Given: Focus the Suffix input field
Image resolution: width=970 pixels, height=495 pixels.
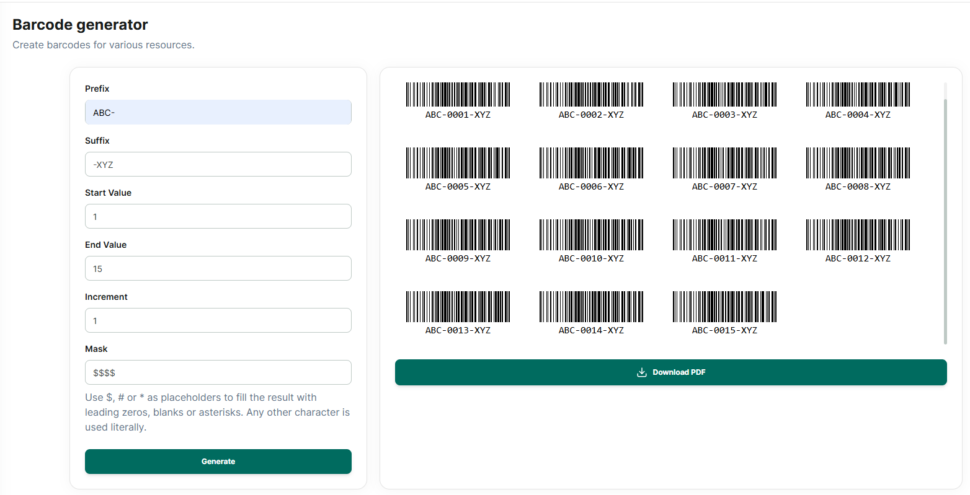Looking at the screenshot, I should pos(218,164).
